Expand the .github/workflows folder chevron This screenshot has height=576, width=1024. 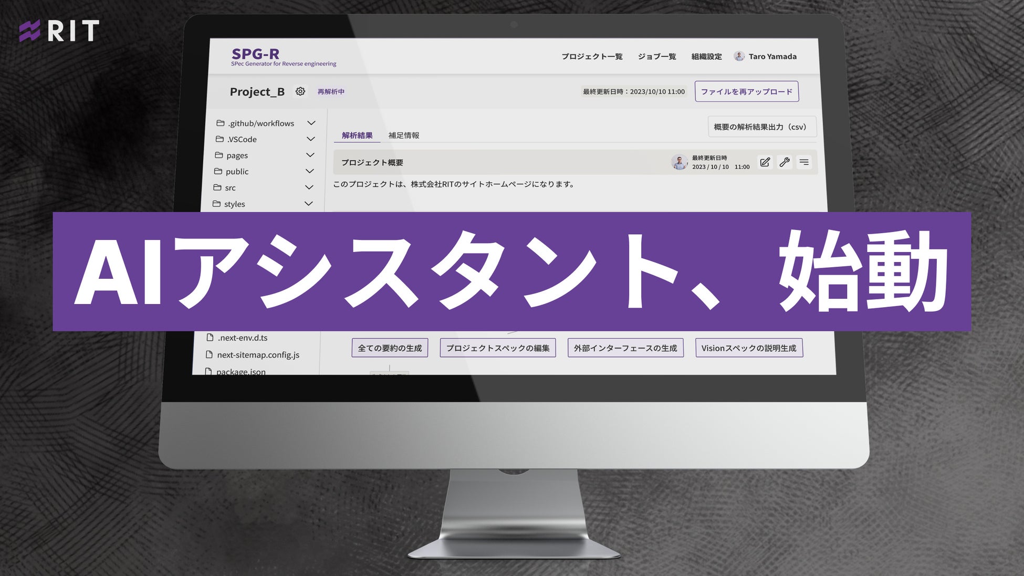tap(311, 123)
